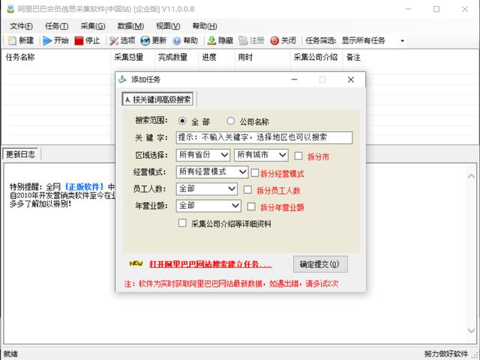The width and height of the screenshot is (480, 360).
Task: Open the 数据(M) menu
Action: tap(130, 26)
